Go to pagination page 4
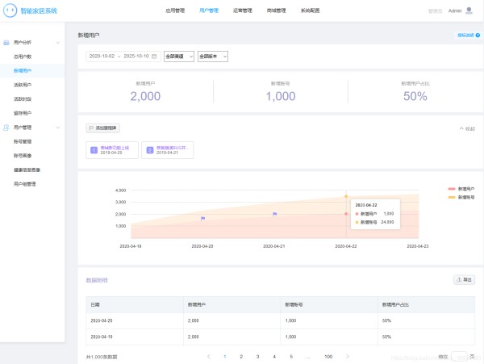The height and width of the screenshot is (364, 484). point(274,357)
